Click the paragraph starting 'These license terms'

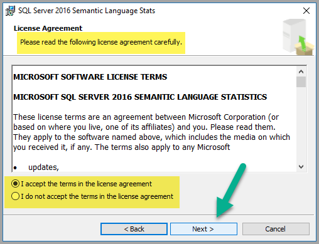coord(152,132)
